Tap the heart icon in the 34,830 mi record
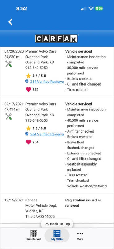Screen dimensions: 114x249 pos(28,90)
